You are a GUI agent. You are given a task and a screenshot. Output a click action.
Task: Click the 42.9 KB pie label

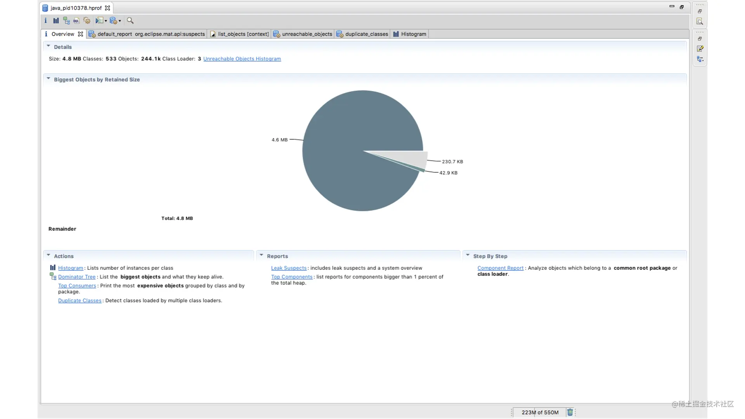(x=448, y=173)
